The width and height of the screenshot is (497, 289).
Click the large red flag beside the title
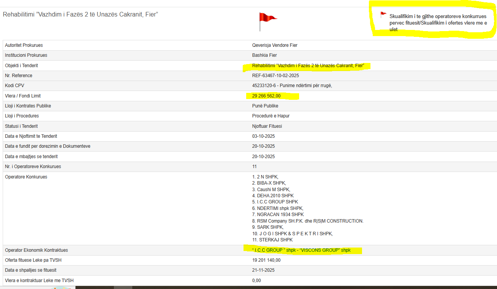pos(267,21)
